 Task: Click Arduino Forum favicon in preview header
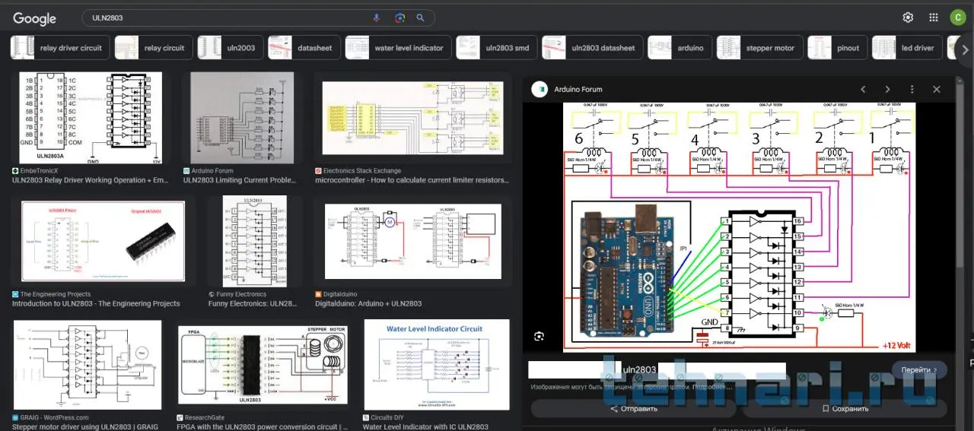click(x=540, y=90)
